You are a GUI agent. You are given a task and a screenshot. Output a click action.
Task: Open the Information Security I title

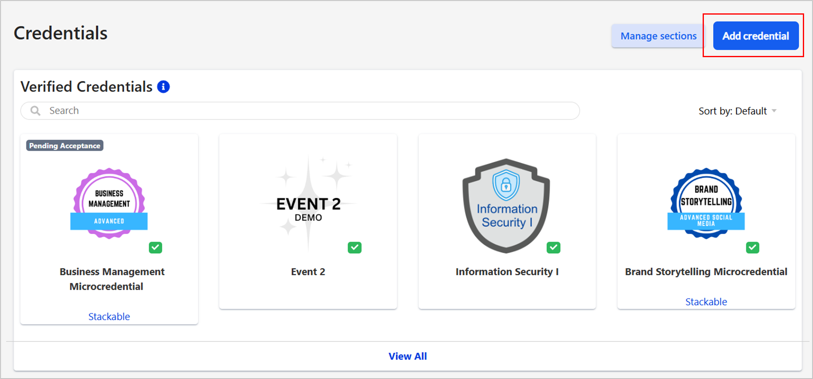point(507,272)
